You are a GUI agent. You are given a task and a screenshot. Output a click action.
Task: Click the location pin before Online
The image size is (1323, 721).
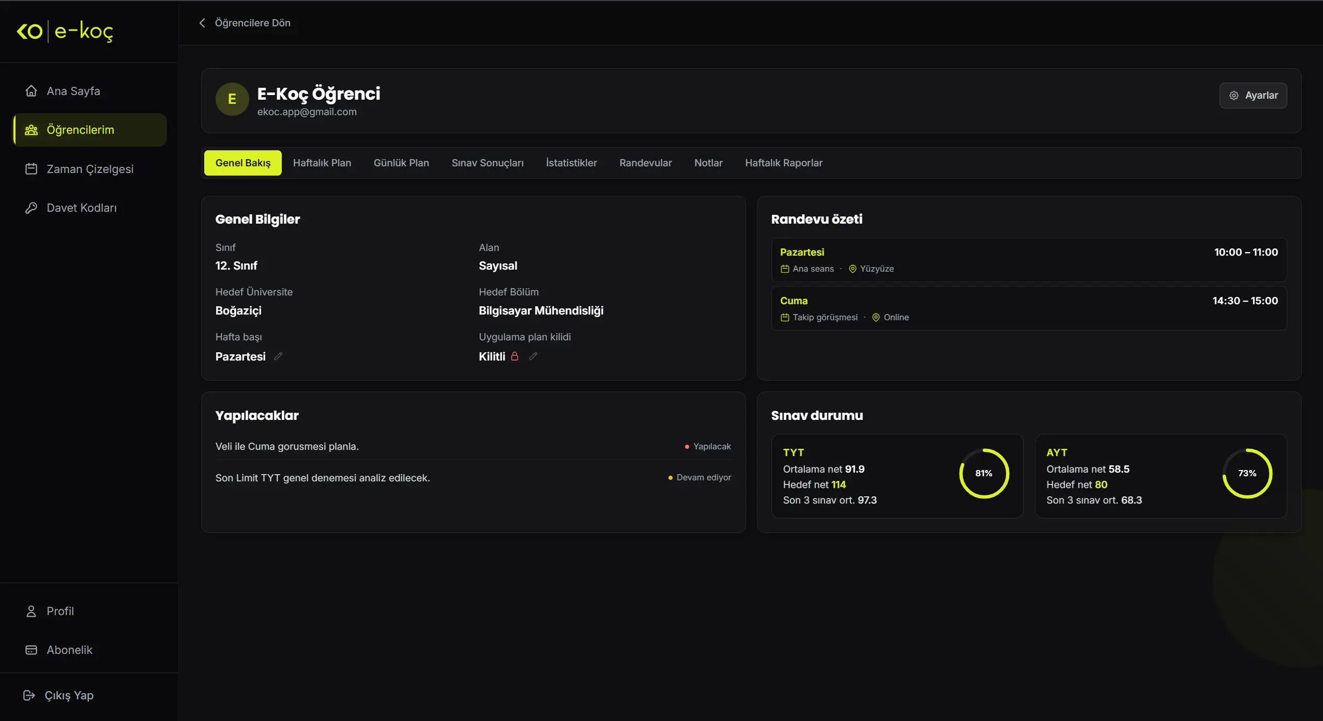(x=876, y=317)
